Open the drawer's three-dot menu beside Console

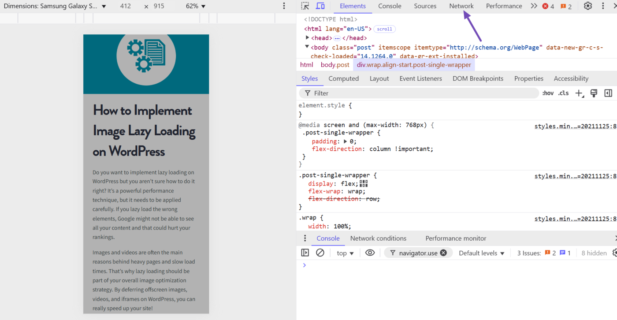tap(305, 238)
